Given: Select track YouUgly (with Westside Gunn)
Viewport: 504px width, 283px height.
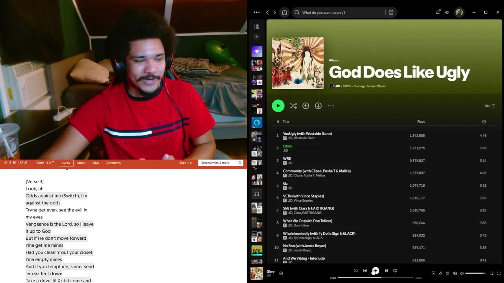Looking at the screenshot, I should 384,136.
